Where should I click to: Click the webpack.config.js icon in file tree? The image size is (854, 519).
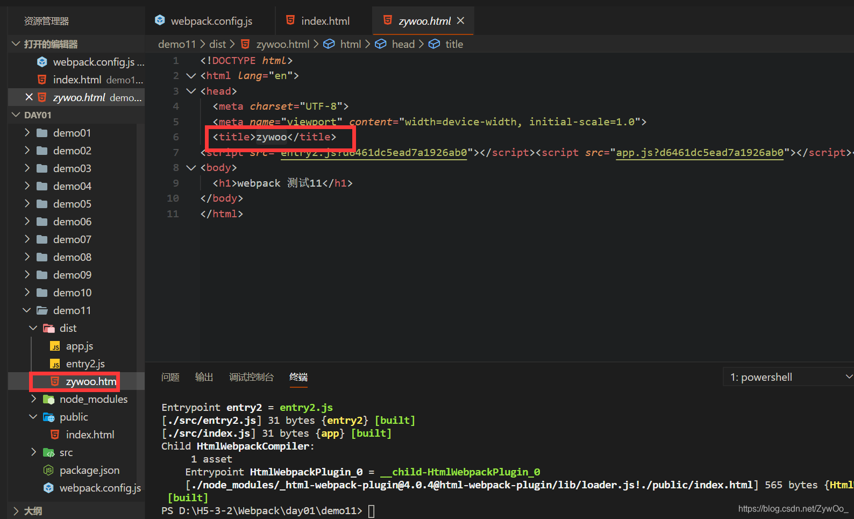click(48, 488)
